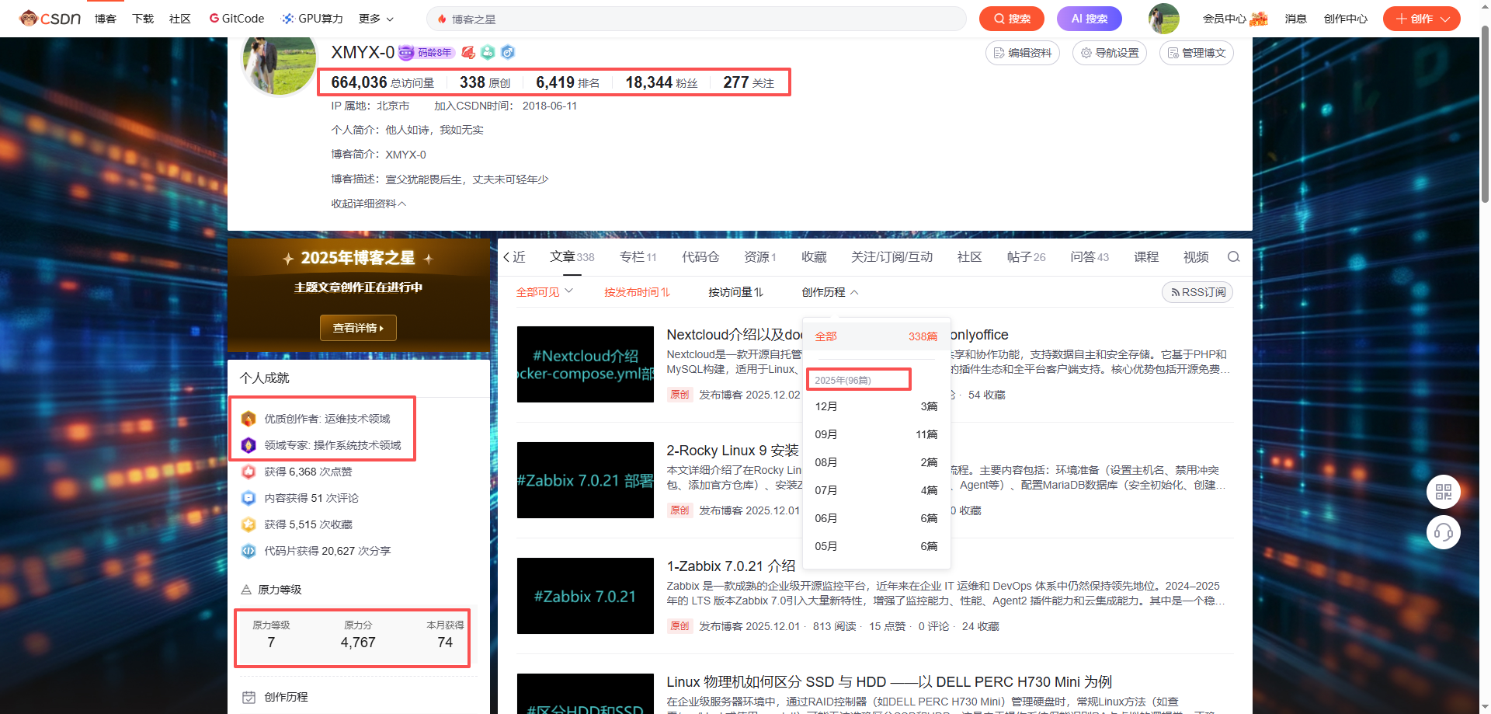Select 12月 3篇 in history dropdown
This screenshot has width=1491, height=714.
pos(876,406)
